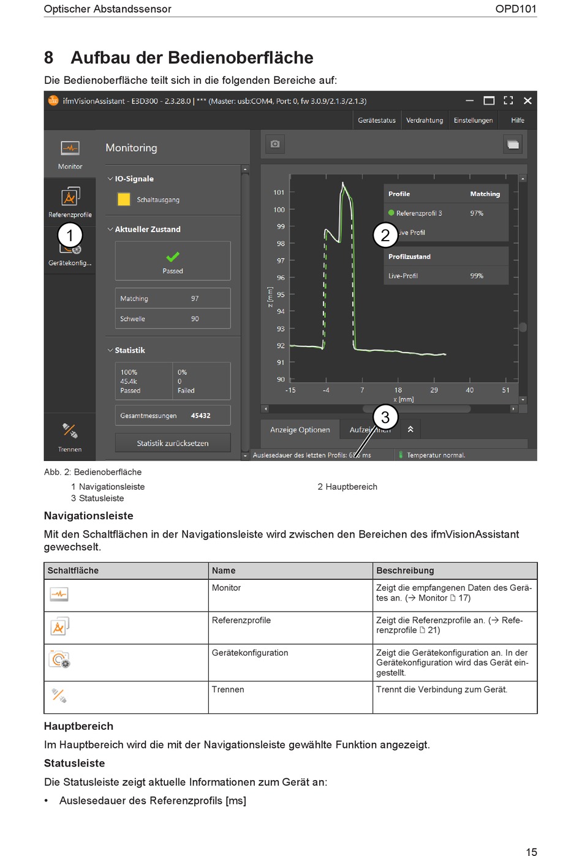Open the Verdrahtung menu
582x856 pixels.
[425, 120]
